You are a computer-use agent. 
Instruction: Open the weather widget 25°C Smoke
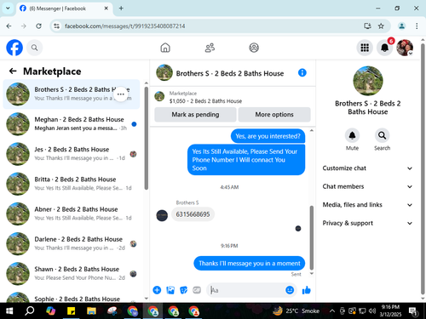pos(296,311)
